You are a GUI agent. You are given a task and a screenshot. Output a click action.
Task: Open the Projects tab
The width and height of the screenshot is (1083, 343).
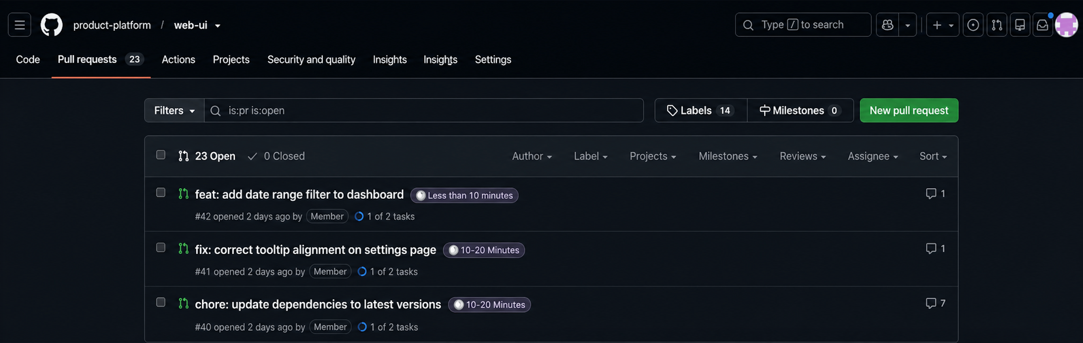coord(231,60)
